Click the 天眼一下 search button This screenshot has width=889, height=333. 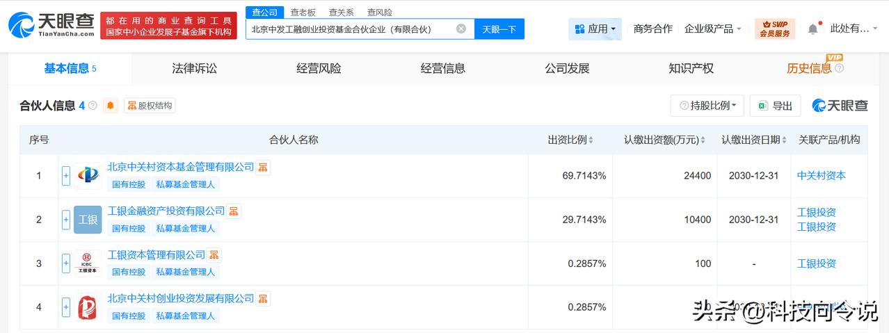click(499, 29)
